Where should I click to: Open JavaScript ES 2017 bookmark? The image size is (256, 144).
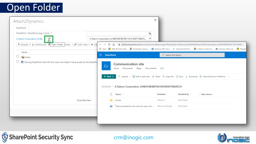coord(182,49)
